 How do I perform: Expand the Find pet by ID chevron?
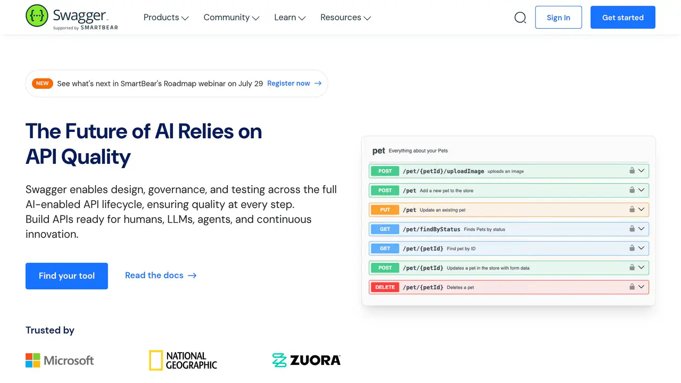[x=642, y=248]
